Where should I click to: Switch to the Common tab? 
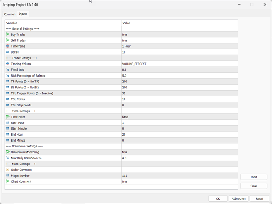tap(10, 14)
